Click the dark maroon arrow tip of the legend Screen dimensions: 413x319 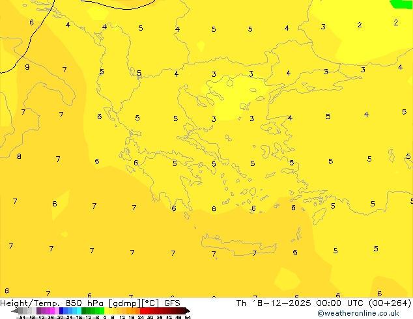click(x=187, y=311)
